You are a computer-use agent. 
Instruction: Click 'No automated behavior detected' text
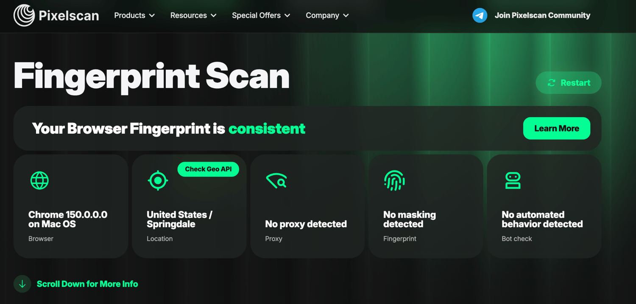click(x=542, y=219)
